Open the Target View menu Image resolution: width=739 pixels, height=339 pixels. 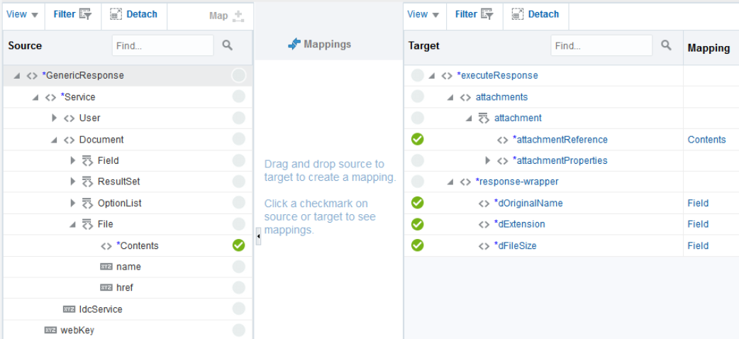point(423,14)
